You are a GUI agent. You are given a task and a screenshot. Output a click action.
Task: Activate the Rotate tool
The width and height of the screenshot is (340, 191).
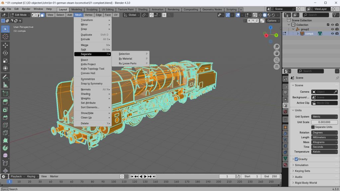[5, 53]
